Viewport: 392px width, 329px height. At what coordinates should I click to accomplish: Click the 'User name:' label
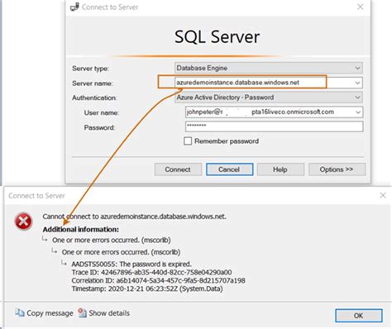[x=102, y=112]
